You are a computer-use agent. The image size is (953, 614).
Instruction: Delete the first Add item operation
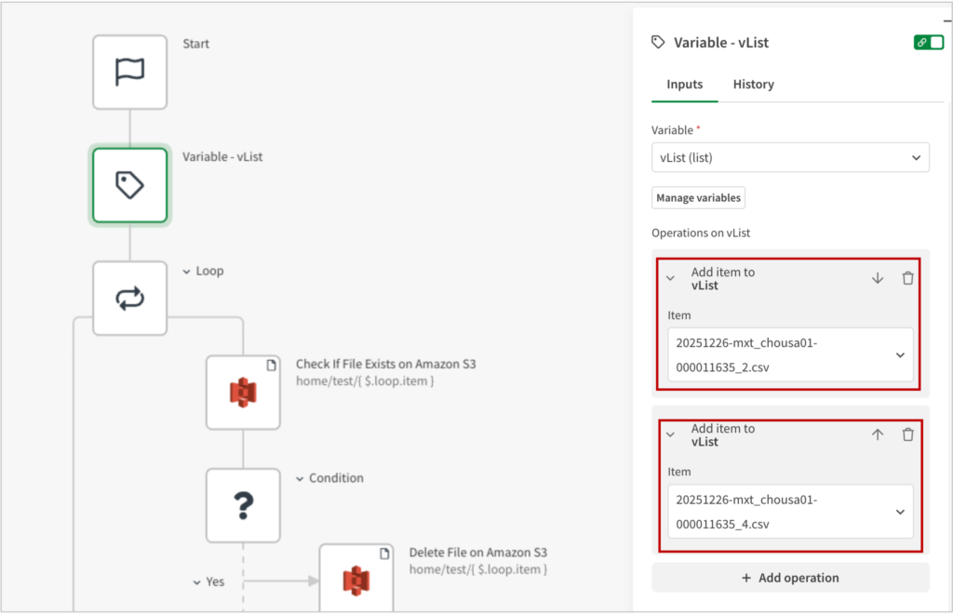pos(908,278)
